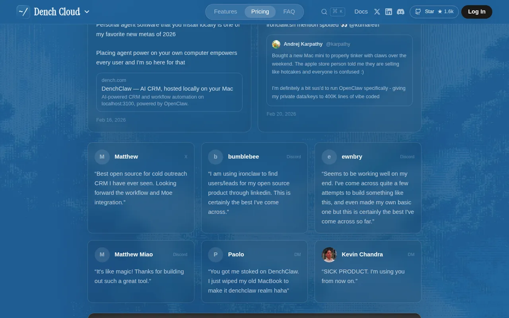
Task: Click the Discord label on ewnbry's card
Action: tap(407, 157)
